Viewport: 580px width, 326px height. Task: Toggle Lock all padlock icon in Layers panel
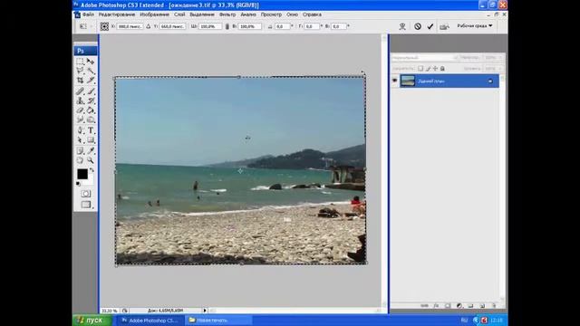442,69
